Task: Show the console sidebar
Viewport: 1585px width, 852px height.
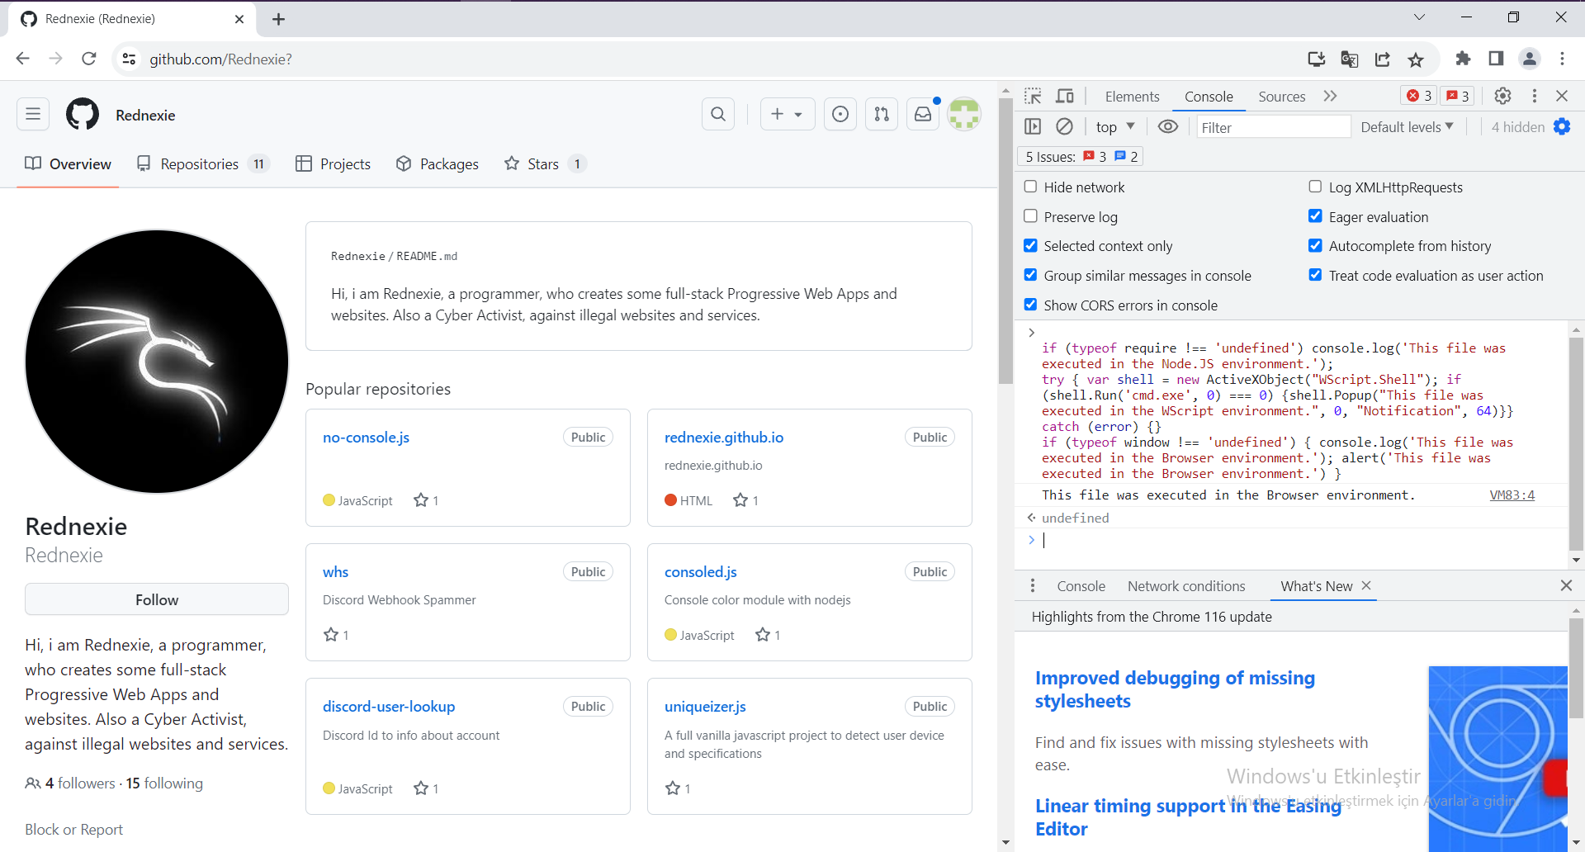Action: (1033, 126)
